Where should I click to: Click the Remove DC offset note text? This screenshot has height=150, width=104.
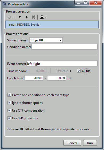coord(48,129)
